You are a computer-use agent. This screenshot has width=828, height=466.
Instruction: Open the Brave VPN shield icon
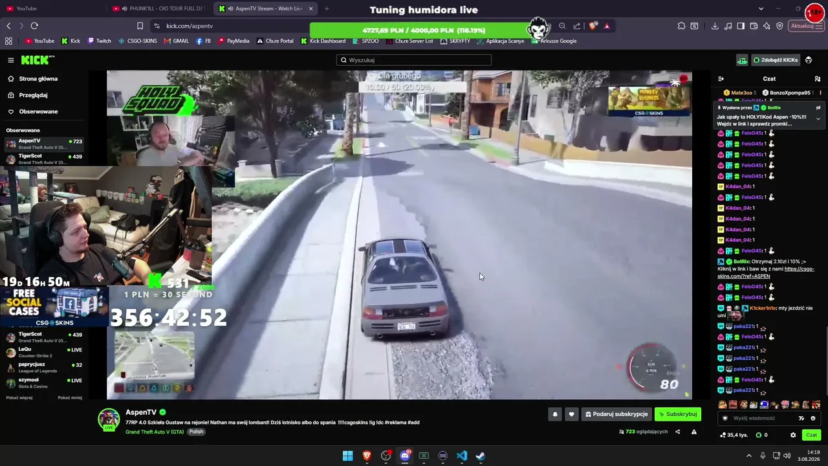point(779,26)
